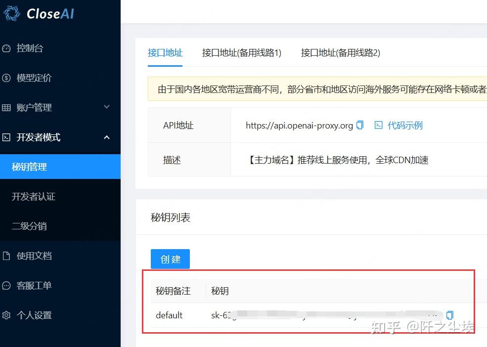This screenshot has height=347, width=487.
Task: Click the 创建 button
Action: (170, 259)
